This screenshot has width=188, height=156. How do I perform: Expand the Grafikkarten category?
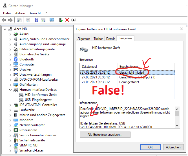pyautogui.click(x=10, y=85)
